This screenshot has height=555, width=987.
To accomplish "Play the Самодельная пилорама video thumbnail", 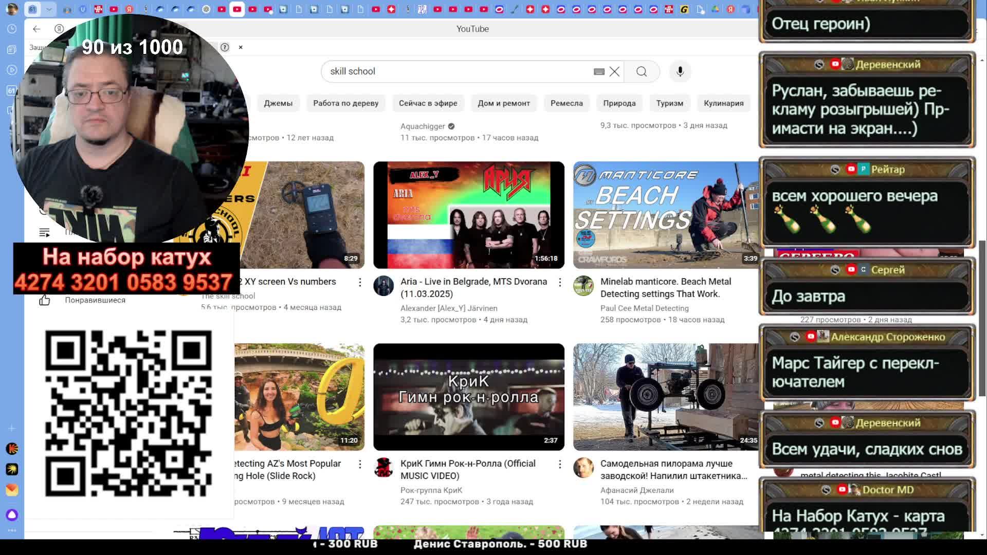I will [666, 397].
